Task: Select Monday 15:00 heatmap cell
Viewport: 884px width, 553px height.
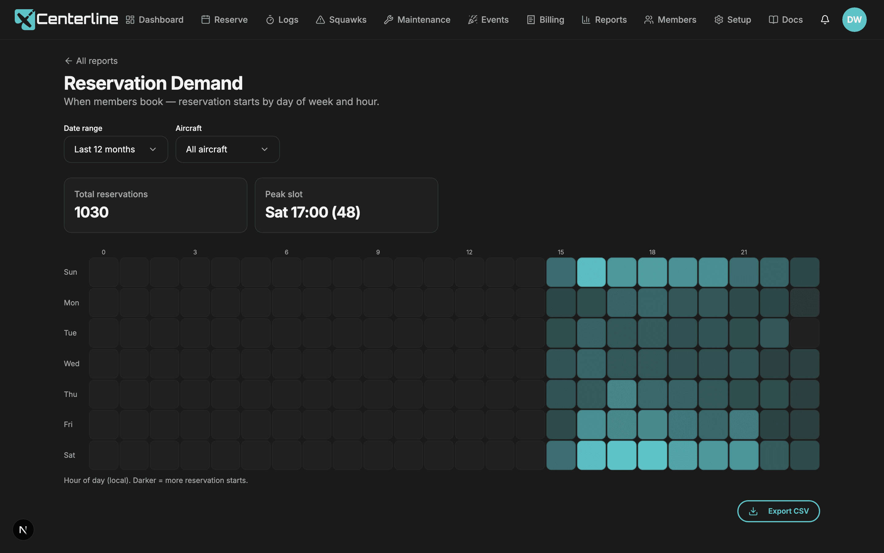Action: [x=561, y=303]
